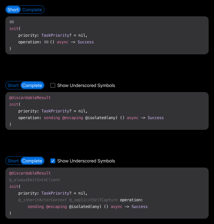Open Success type link in first code block

click(x=86, y=42)
